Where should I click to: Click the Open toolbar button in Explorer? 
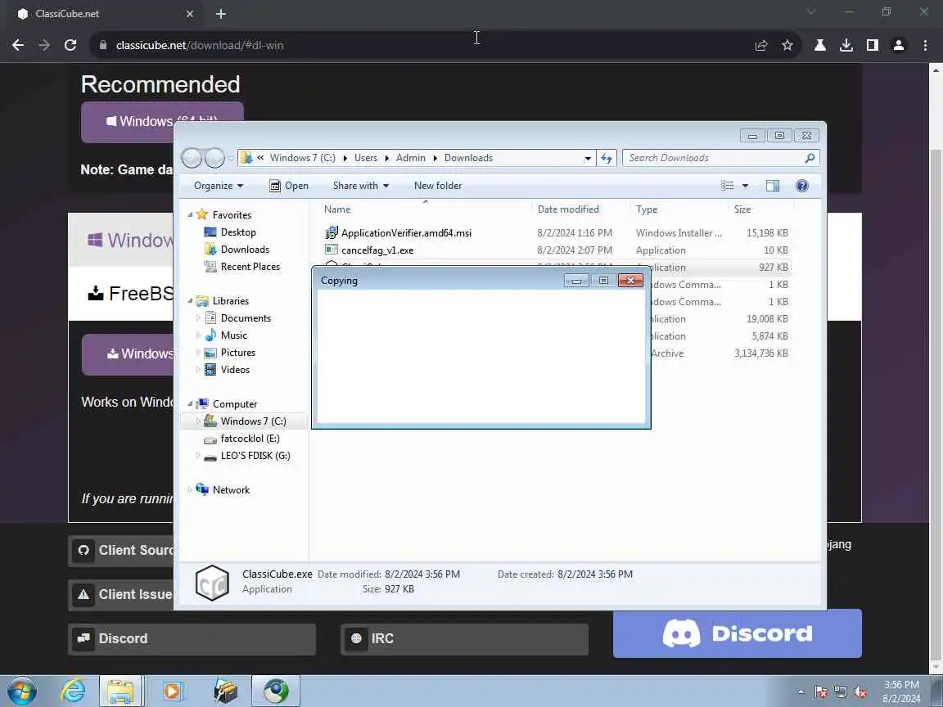[x=289, y=186]
